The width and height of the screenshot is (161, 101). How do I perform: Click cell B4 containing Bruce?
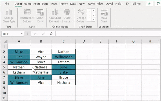(41, 62)
